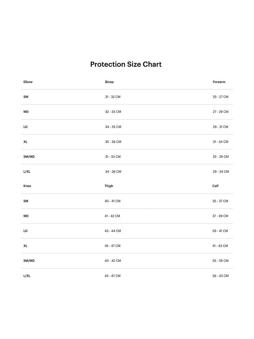Screen dimensions: 254x339
Task: Click the Thigh column header
Action: pyautogui.click(x=109, y=186)
